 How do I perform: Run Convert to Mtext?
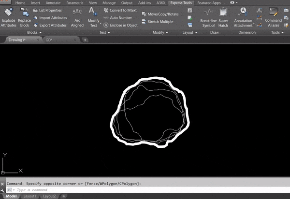(120, 10)
